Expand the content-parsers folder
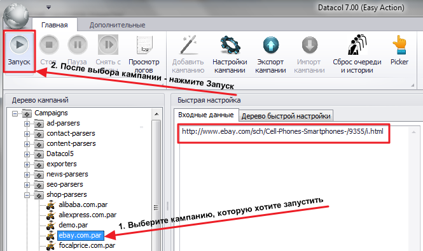 [x=27, y=144]
